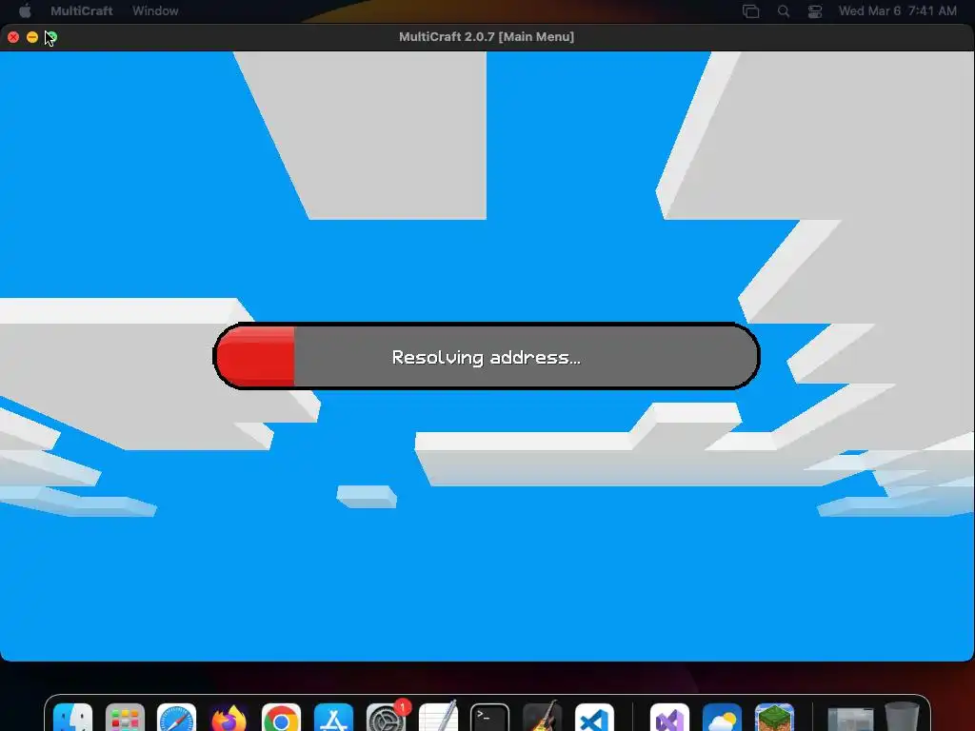Open the App Store dock icon
Screen dimensions: 975x731
click(333, 720)
